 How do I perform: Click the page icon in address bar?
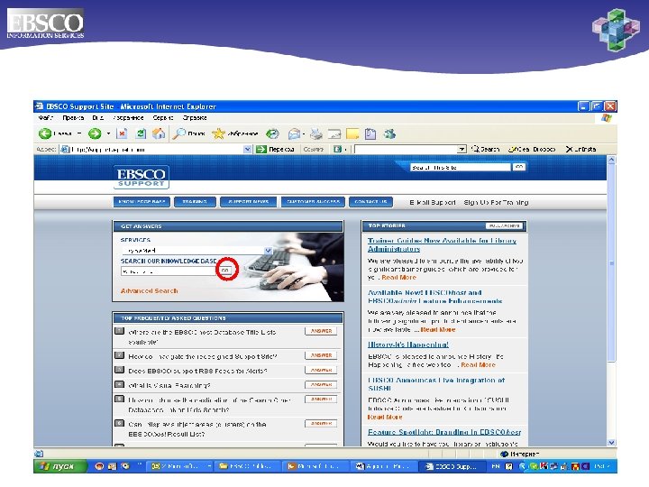click(65, 149)
